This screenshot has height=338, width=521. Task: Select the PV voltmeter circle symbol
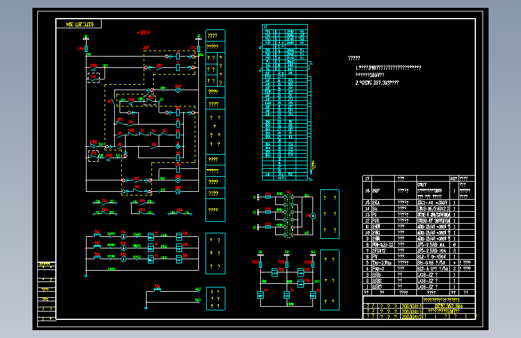pos(313,217)
